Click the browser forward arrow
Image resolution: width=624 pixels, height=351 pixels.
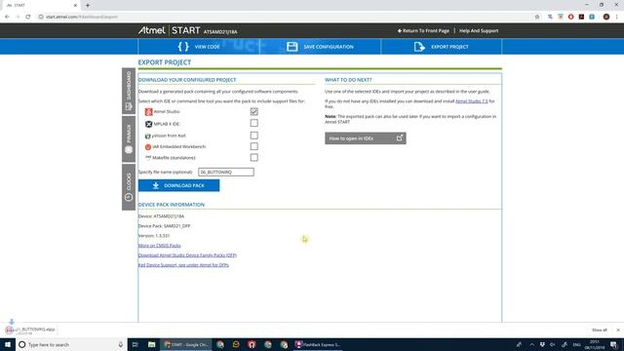point(18,17)
